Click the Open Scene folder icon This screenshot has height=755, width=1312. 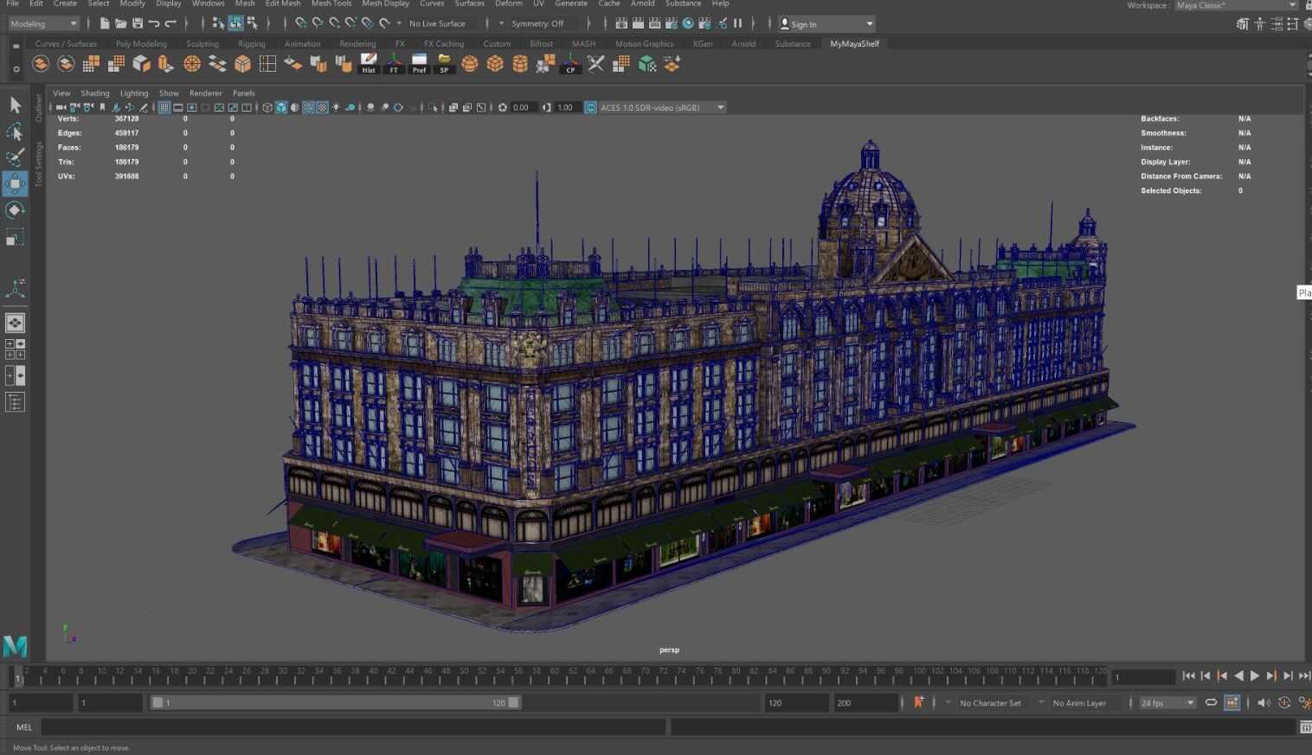(x=121, y=23)
